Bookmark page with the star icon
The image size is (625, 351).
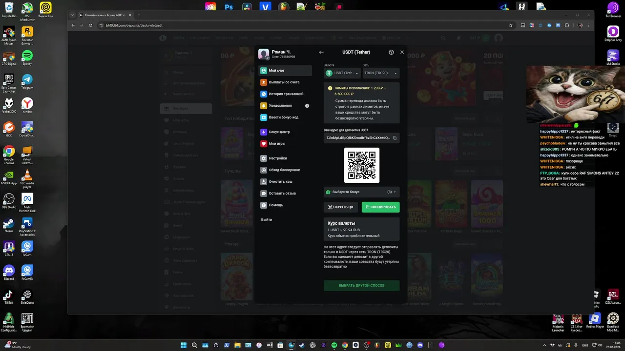point(511,25)
